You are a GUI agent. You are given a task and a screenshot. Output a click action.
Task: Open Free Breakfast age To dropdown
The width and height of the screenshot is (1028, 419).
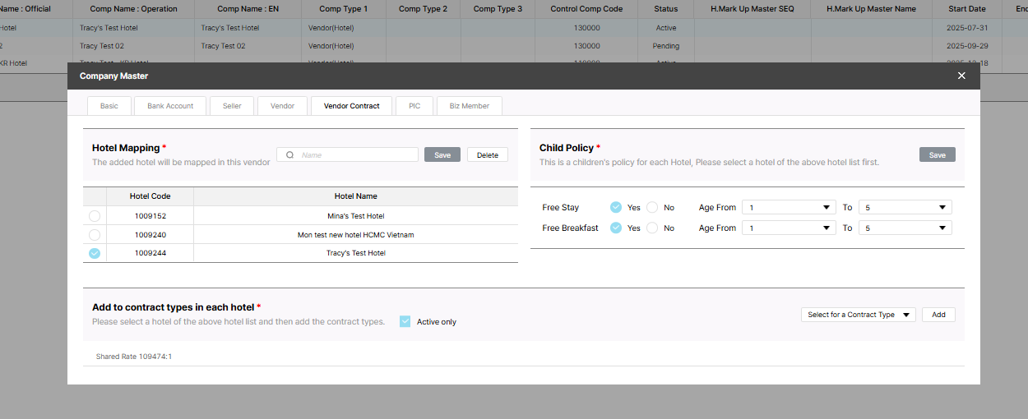(x=905, y=228)
